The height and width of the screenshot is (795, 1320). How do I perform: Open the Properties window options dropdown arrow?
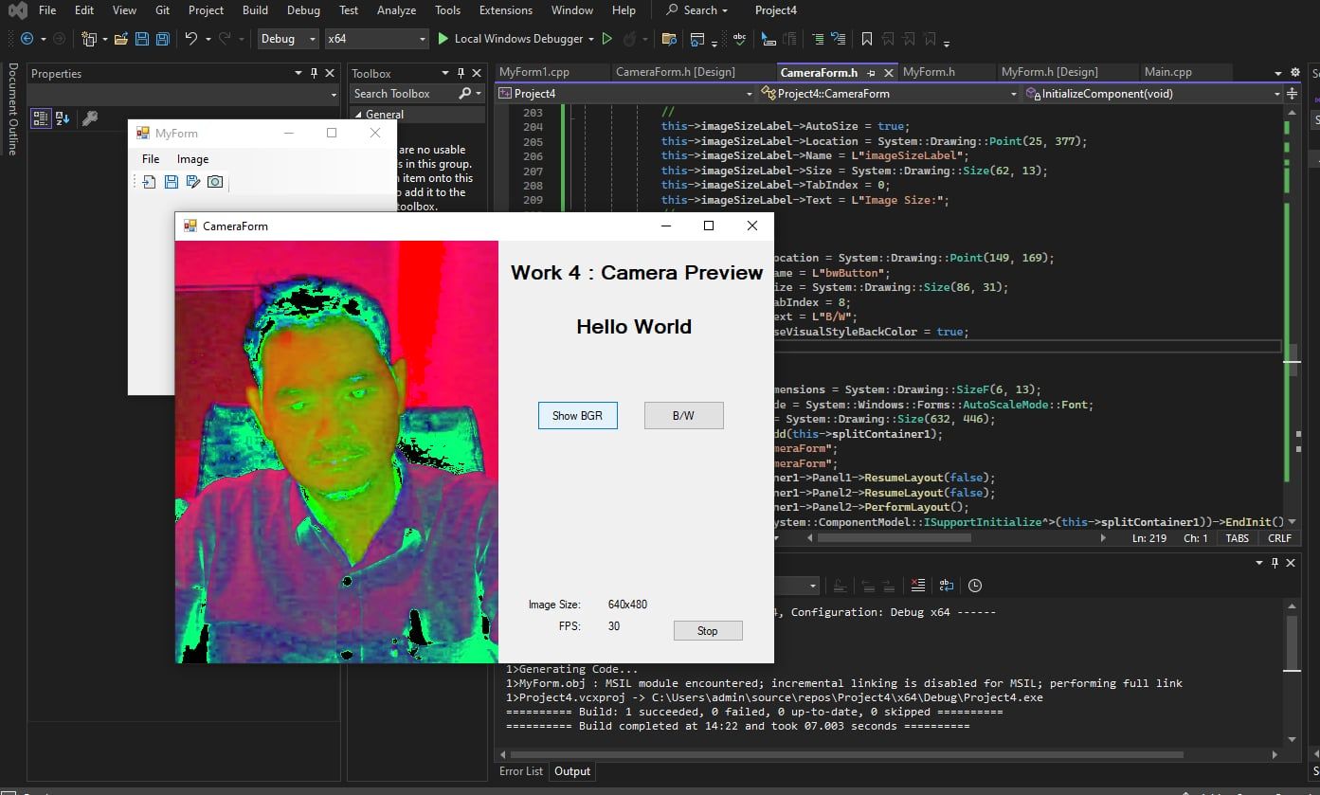tap(298, 73)
